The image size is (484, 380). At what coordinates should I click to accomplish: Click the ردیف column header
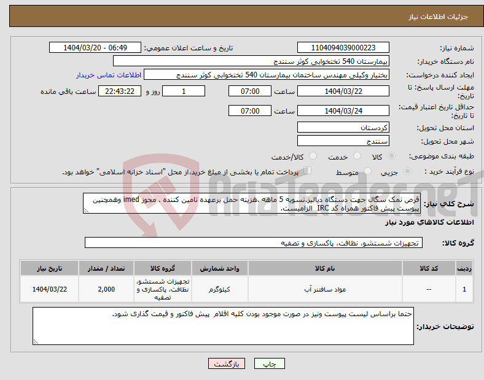(464, 268)
